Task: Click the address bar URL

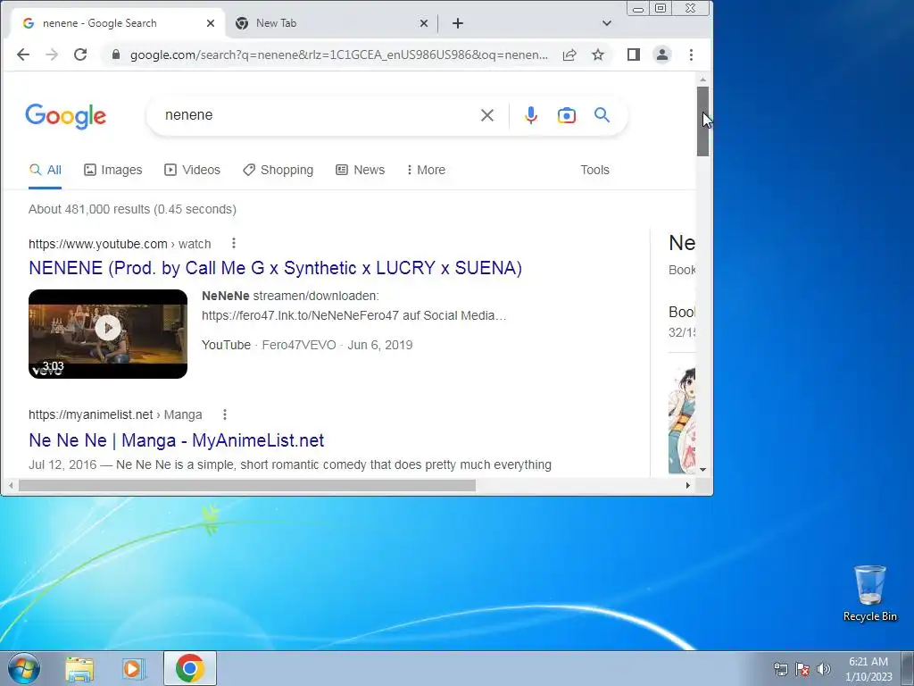Action: [338, 54]
